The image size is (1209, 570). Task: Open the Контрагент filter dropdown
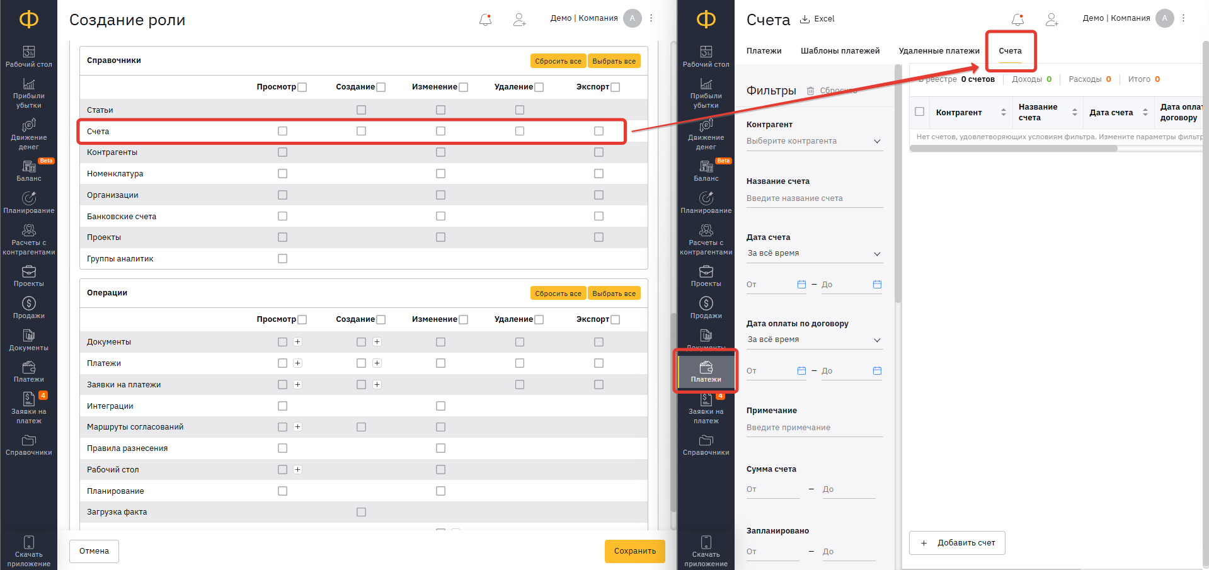click(814, 141)
